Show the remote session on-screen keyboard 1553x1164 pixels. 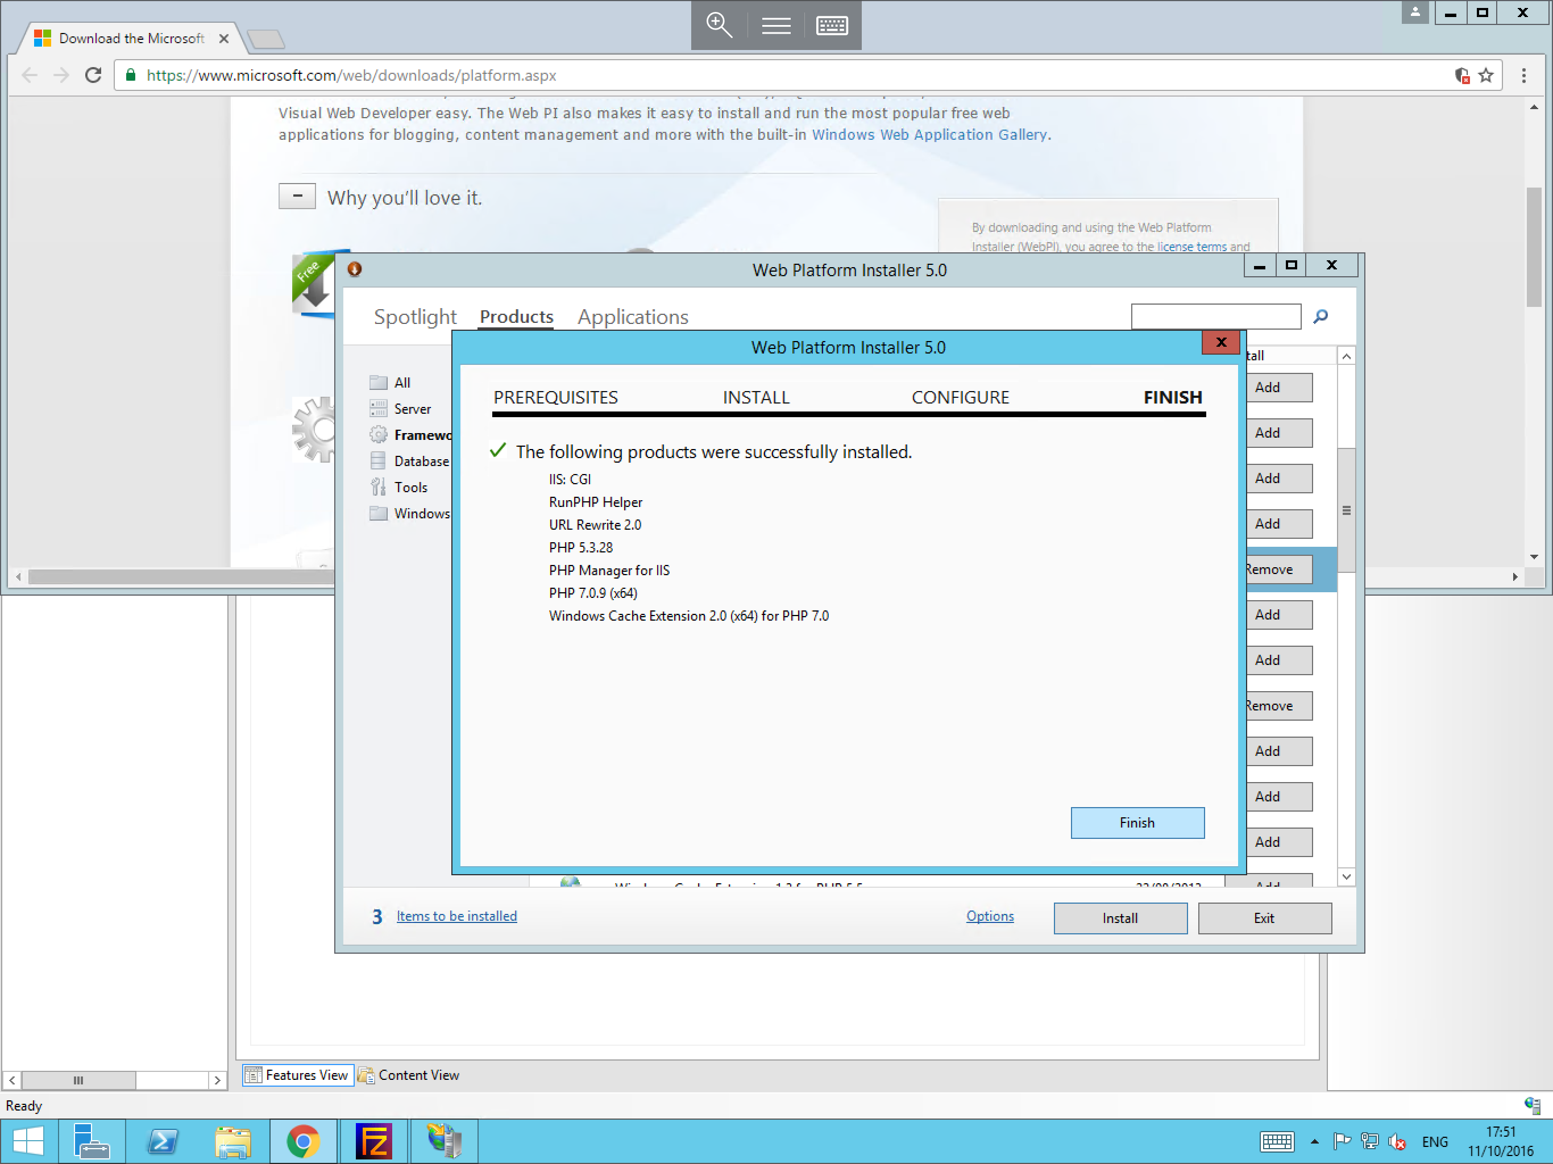(x=832, y=25)
